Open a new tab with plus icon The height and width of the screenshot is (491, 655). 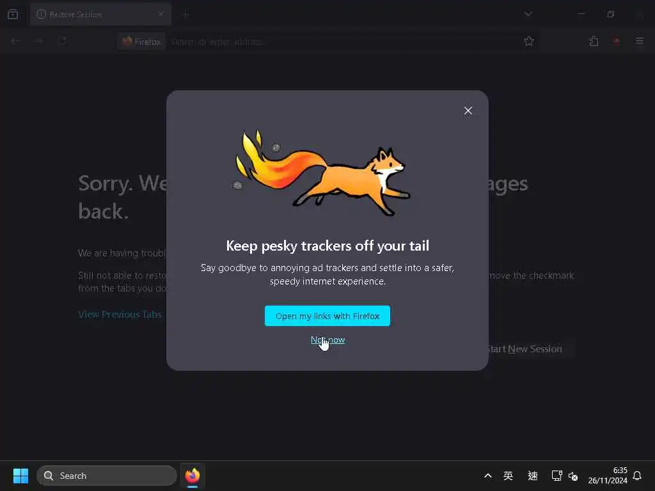pyautogui.click(x=186, y=15)
